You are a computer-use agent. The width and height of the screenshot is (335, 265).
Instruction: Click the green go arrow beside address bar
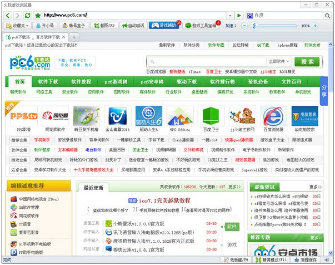pyautogui.click(x=239, y=16)
